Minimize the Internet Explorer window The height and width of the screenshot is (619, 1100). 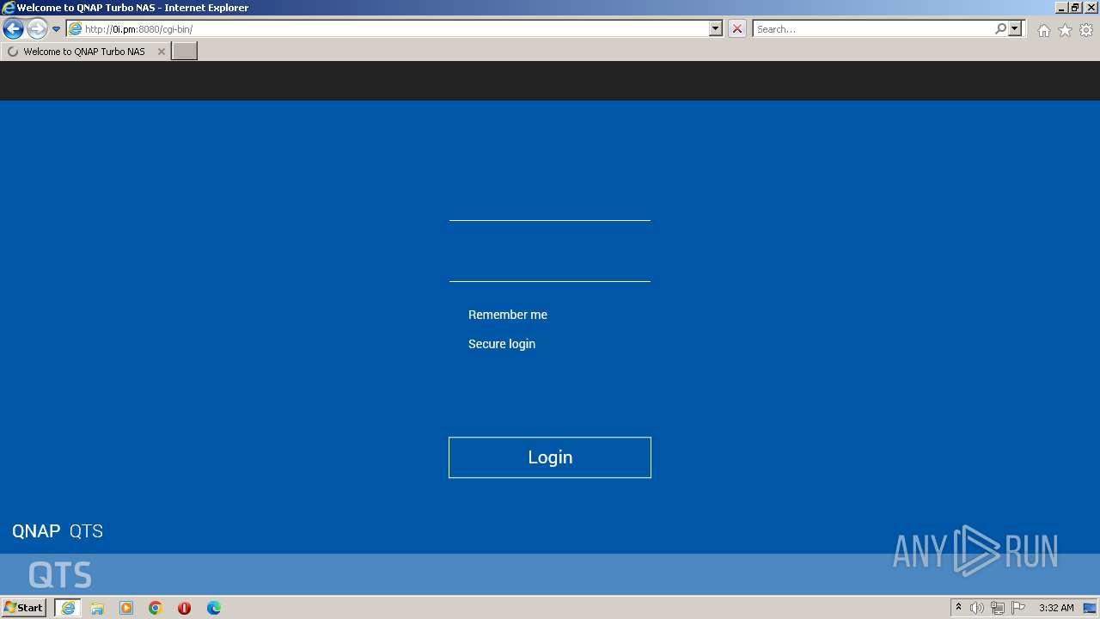1060,8
